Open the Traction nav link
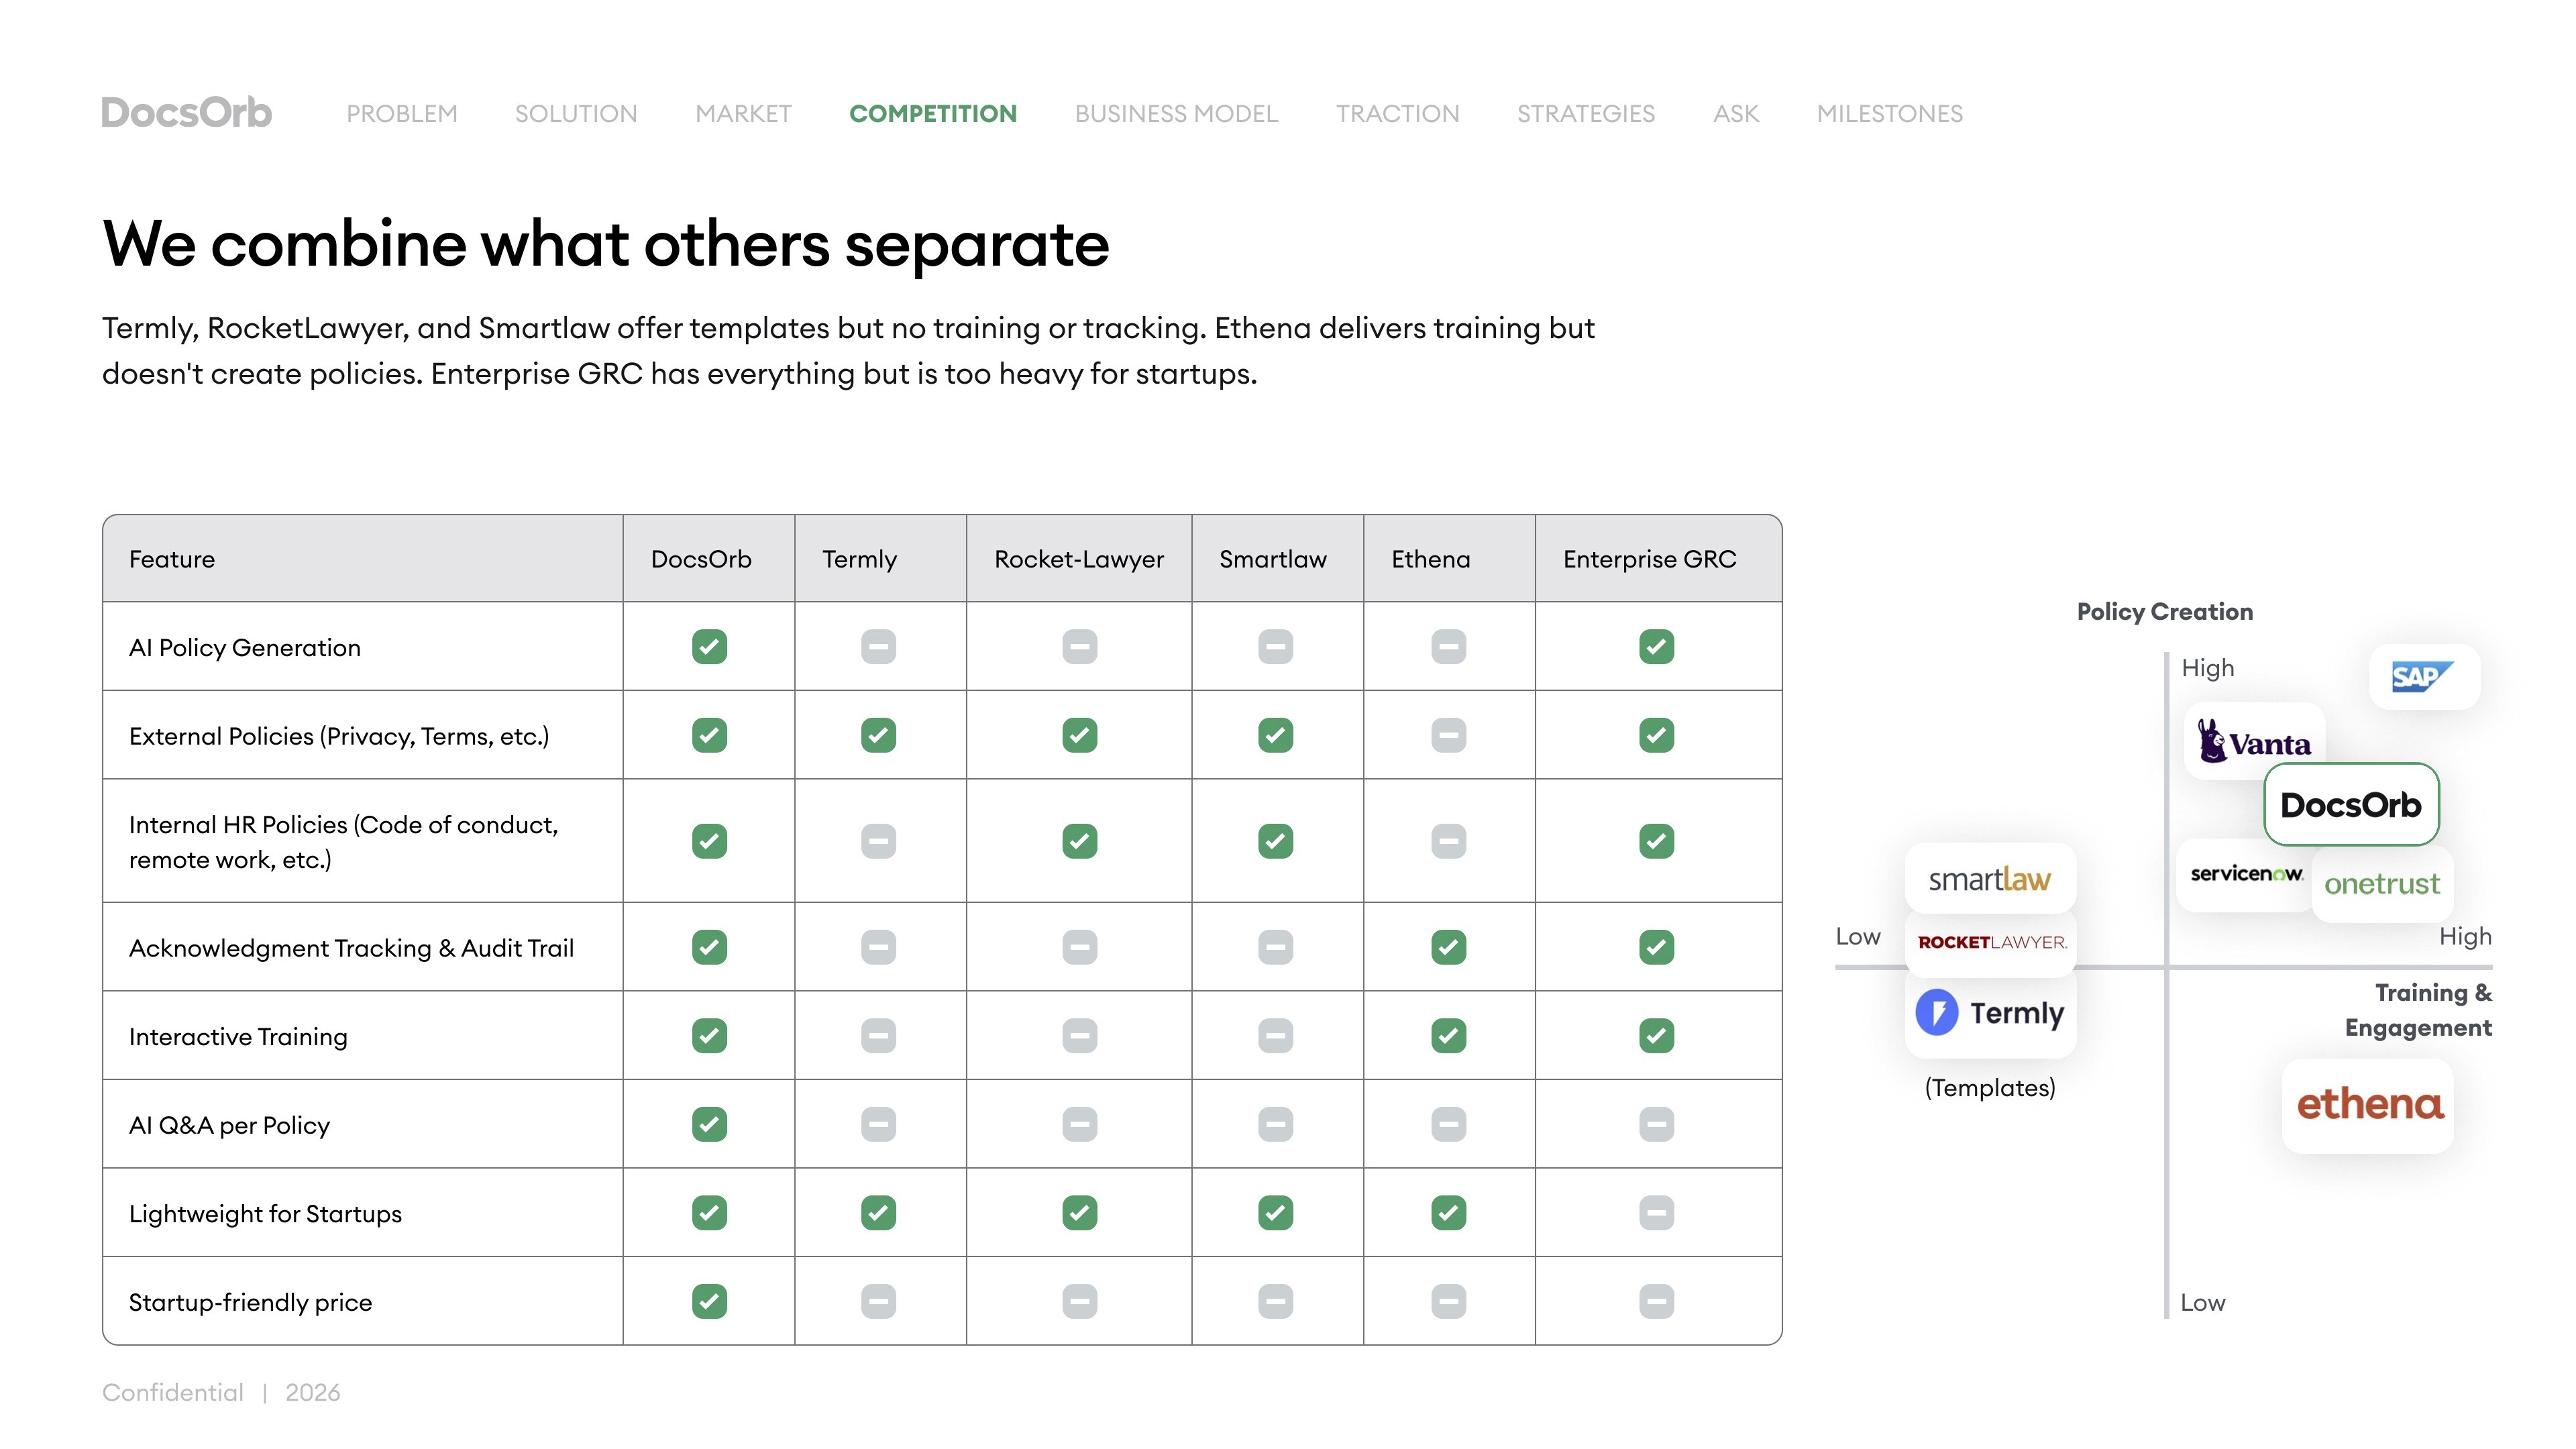Image resolution: width=2576 pixels, height=1449 pixels. (x=1397, y=114)
